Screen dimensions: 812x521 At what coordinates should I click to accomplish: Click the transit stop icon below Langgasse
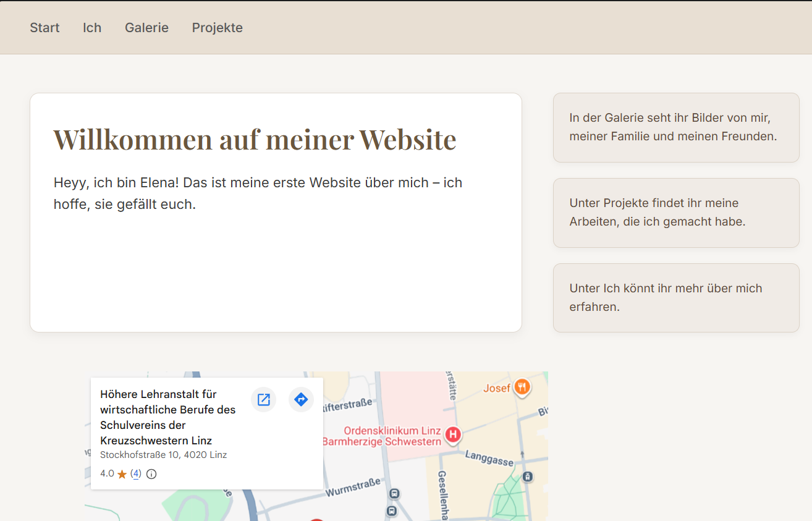point(527,477)
